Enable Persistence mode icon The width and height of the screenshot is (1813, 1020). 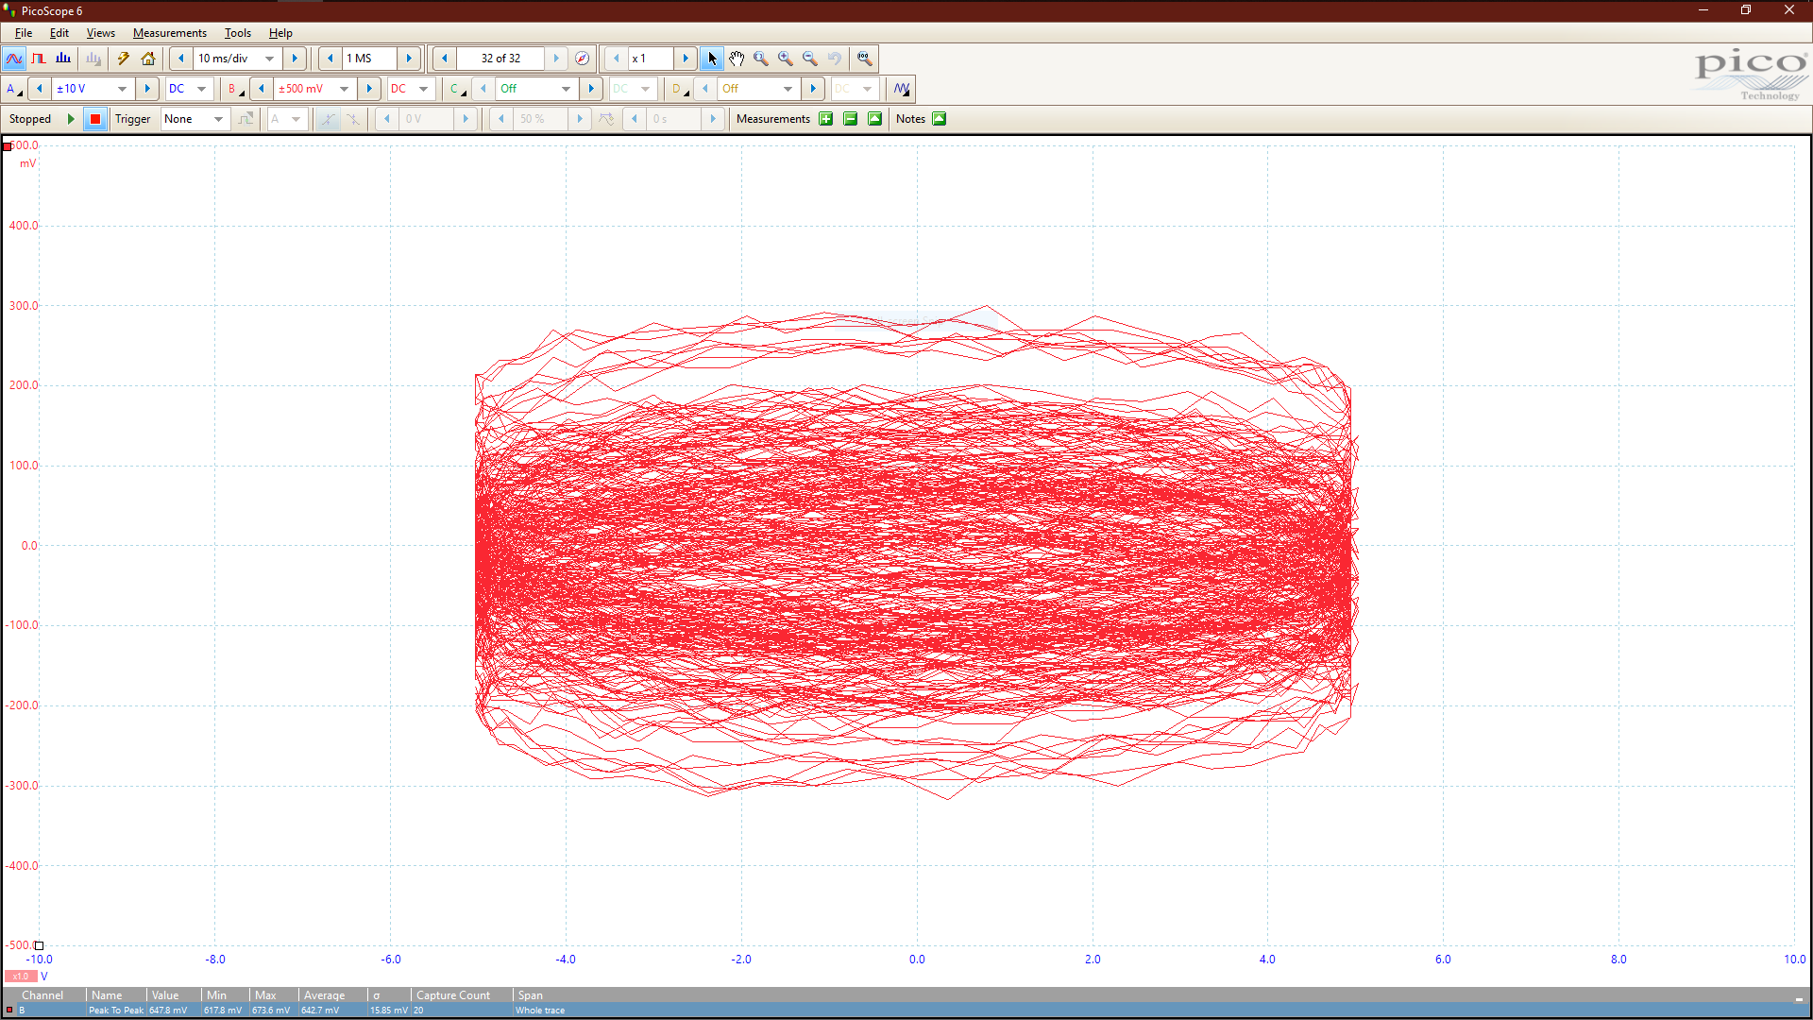tap(39, 59)
